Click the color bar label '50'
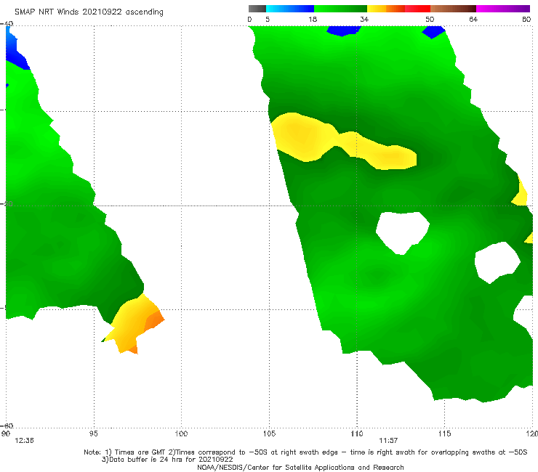 click(430, 19)
